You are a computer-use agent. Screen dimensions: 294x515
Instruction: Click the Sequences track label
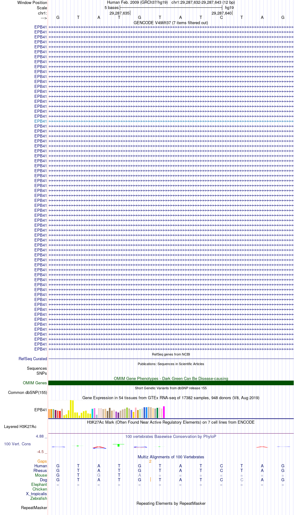(37, 368)
